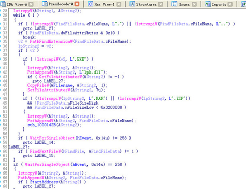Close the Enums tab
Viewport: 246px width, 189px height.
(194, 4)
